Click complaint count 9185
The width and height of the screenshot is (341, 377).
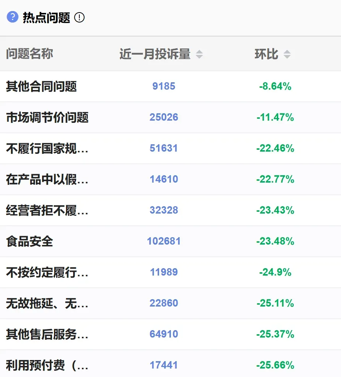164,86
